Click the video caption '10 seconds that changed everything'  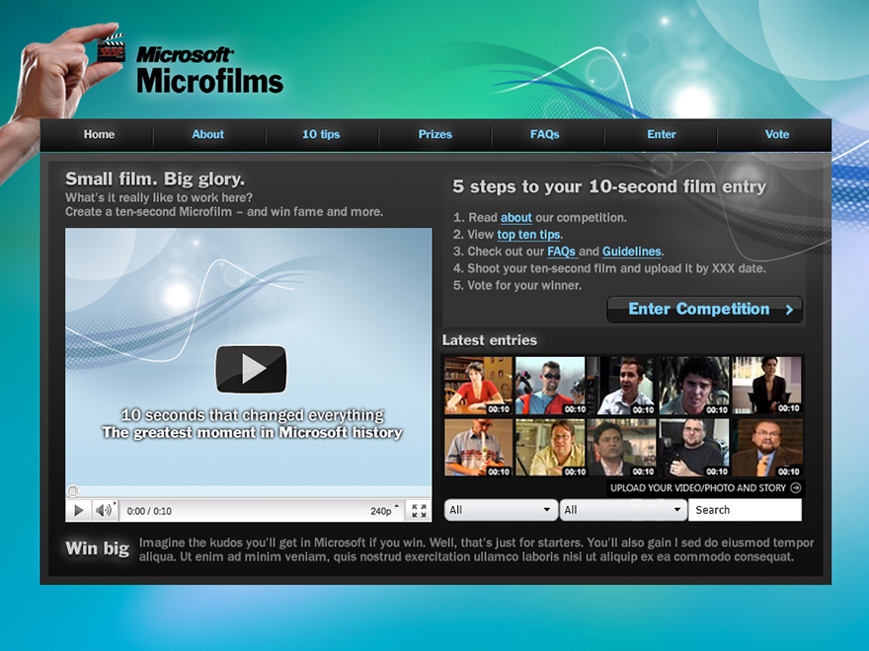click(253, 415)
